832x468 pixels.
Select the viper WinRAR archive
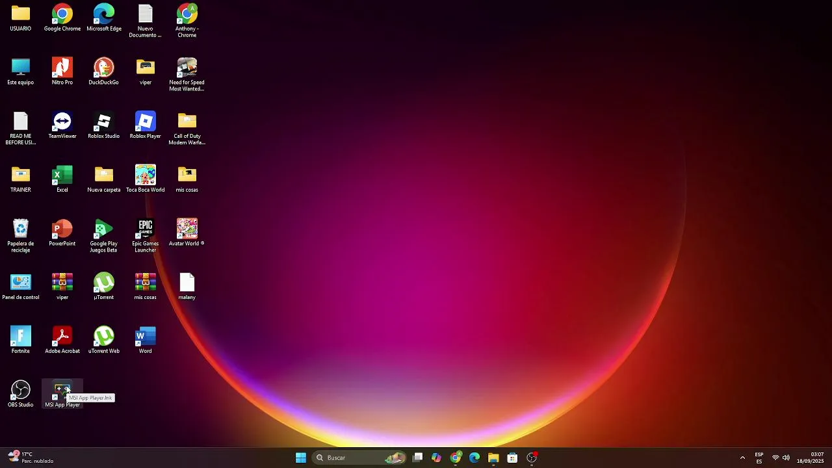click(62, 287)
